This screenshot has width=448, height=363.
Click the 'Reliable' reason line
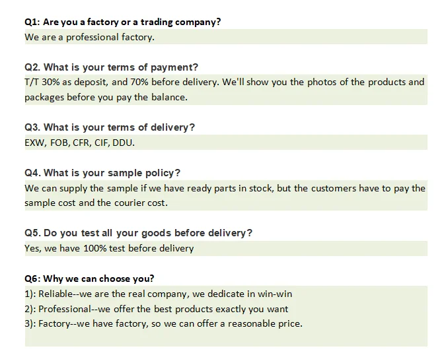click(158, 294)
